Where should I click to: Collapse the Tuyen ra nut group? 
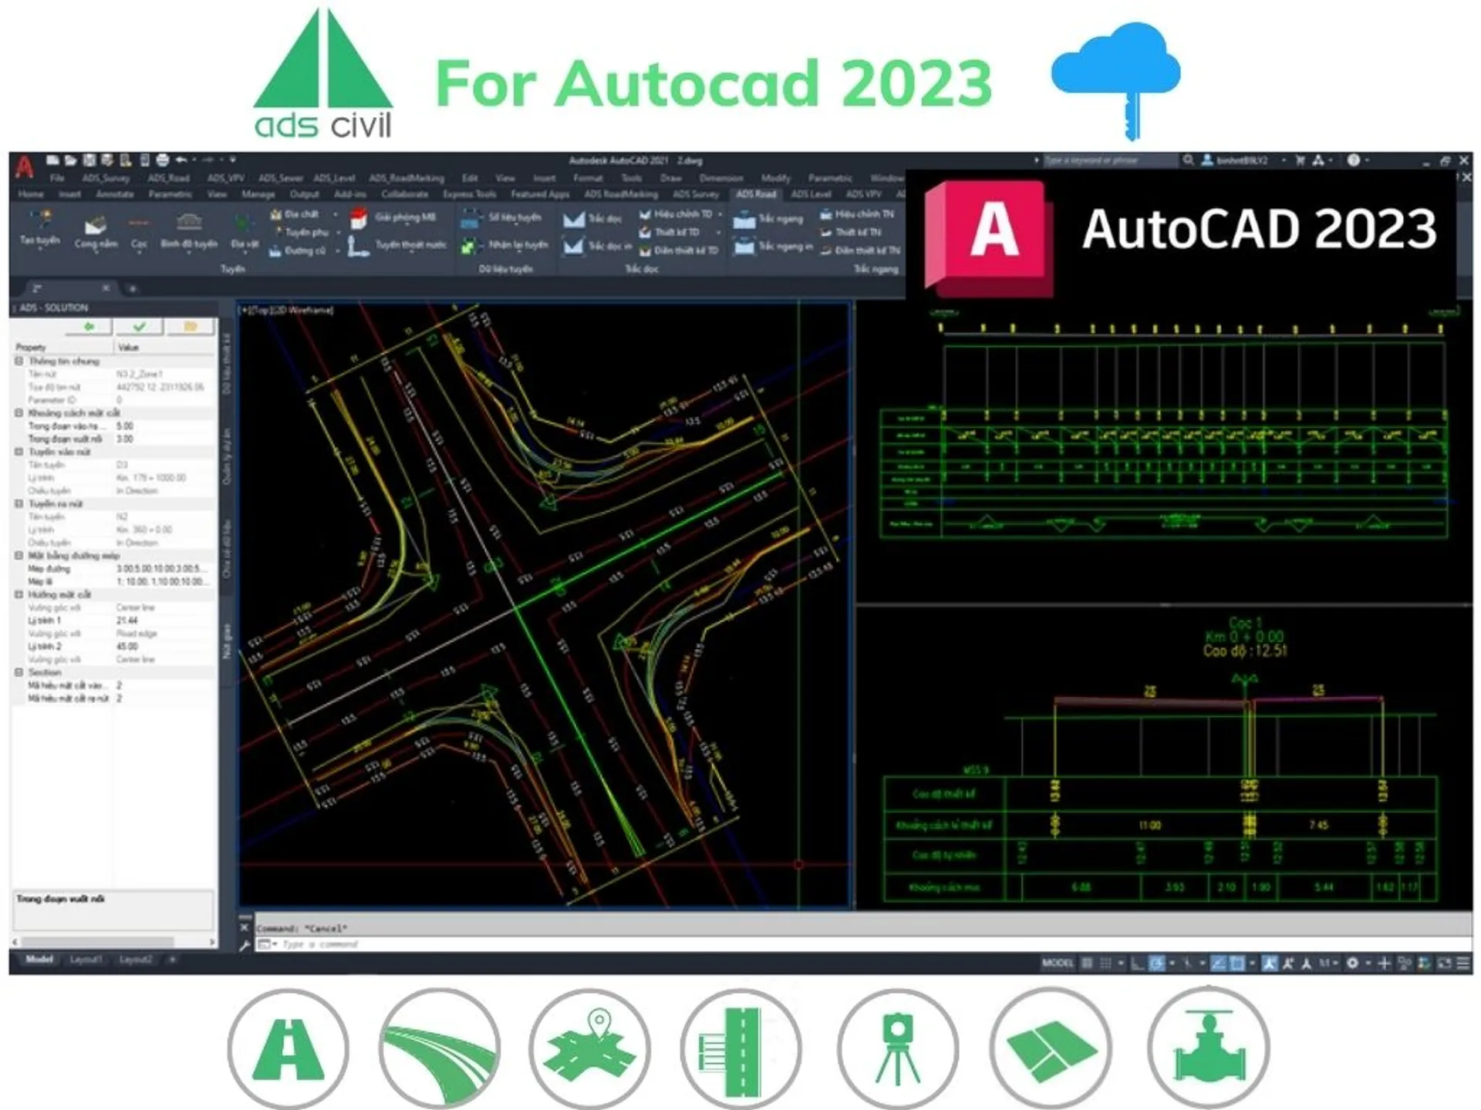tap(19, 503)
